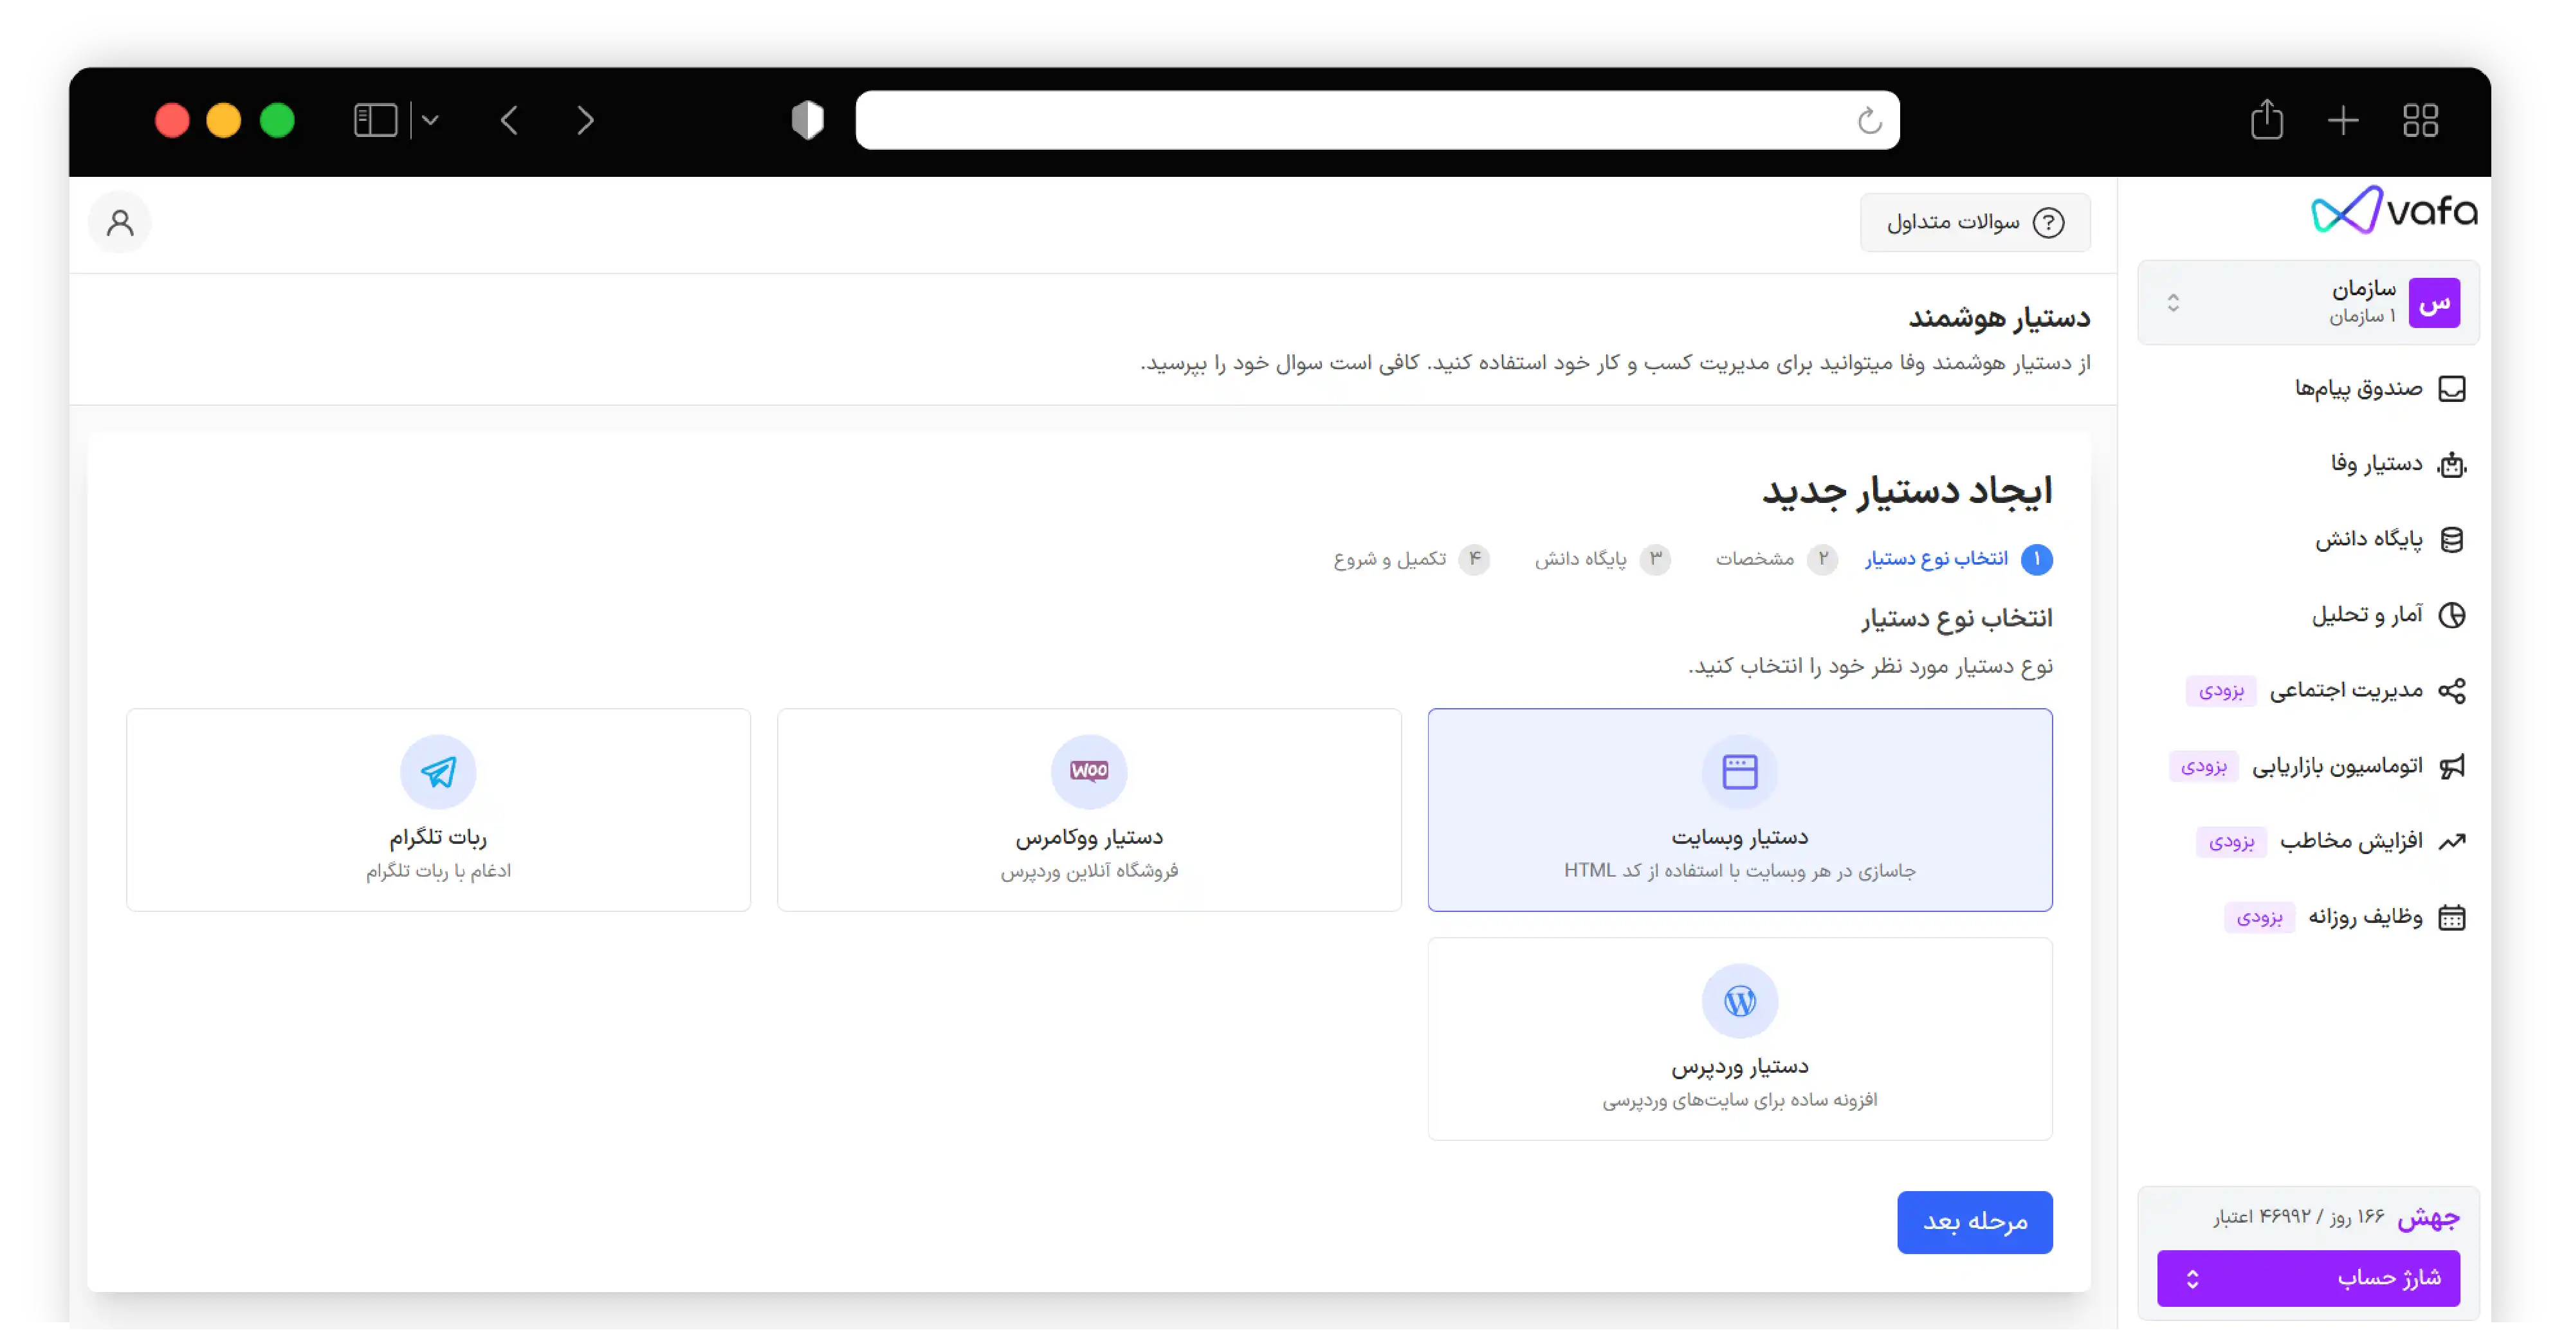Click بزودی badge beside افزایش مخاطب
Screen dimensions: 2573x1330
tap(2231, 842)
